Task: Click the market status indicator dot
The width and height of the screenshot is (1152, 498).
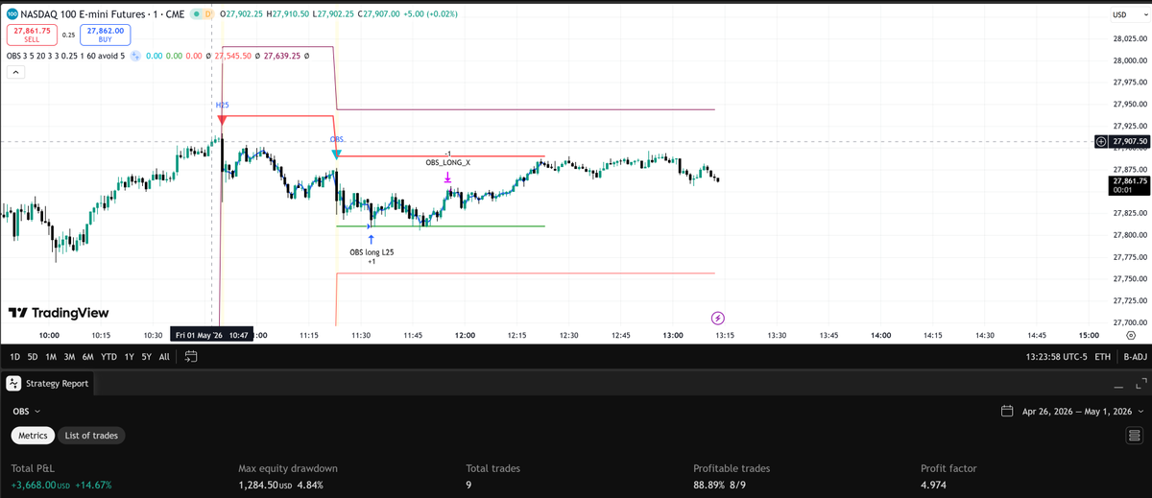Action: tap(196, 14)
